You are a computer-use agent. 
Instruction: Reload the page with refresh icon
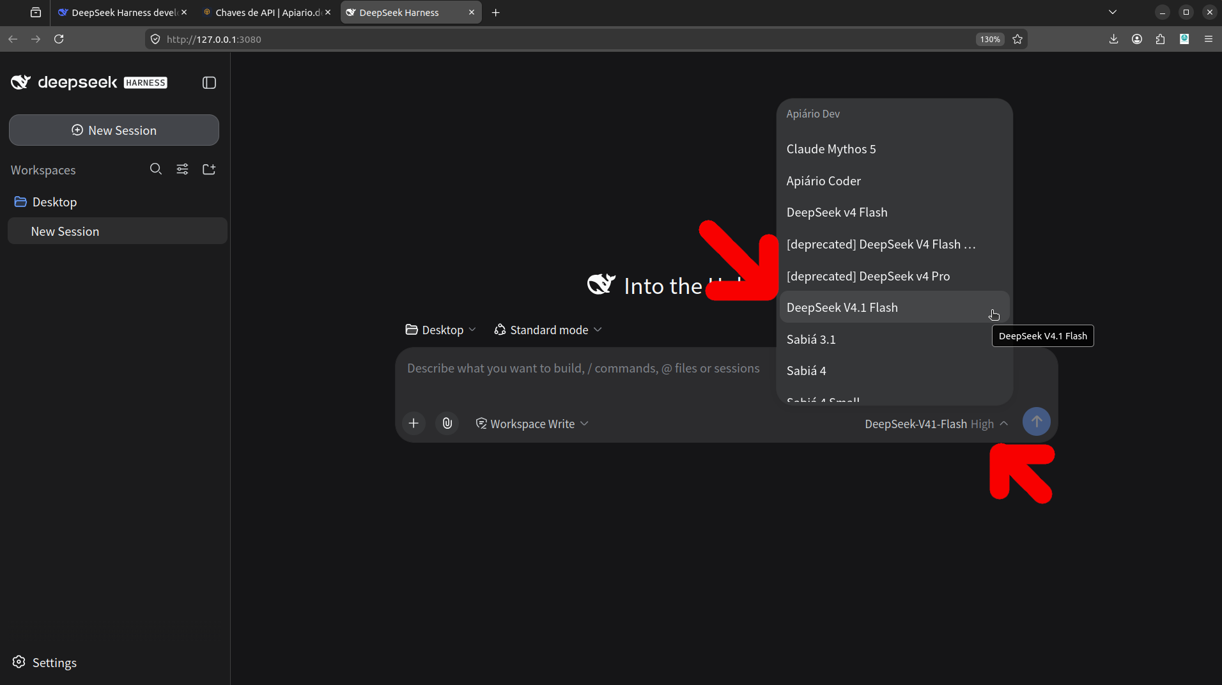(x=59, y=39)
